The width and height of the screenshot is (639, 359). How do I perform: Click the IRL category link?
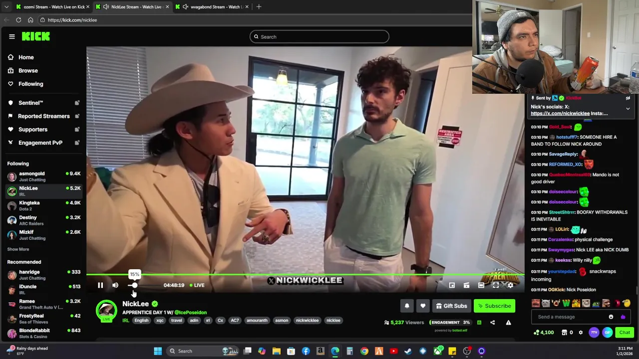126,321
